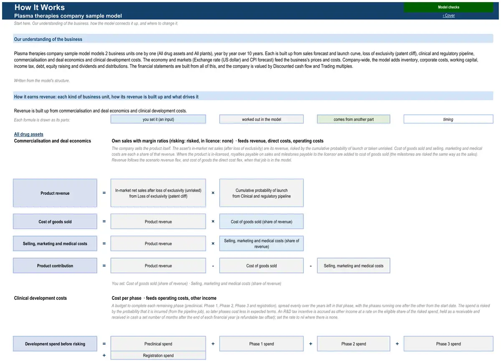Image resolution: width=501 pixels, height=362 pixels.
Task: Click the 'Cost per phase' heading
Action: [x=164, y=298]
